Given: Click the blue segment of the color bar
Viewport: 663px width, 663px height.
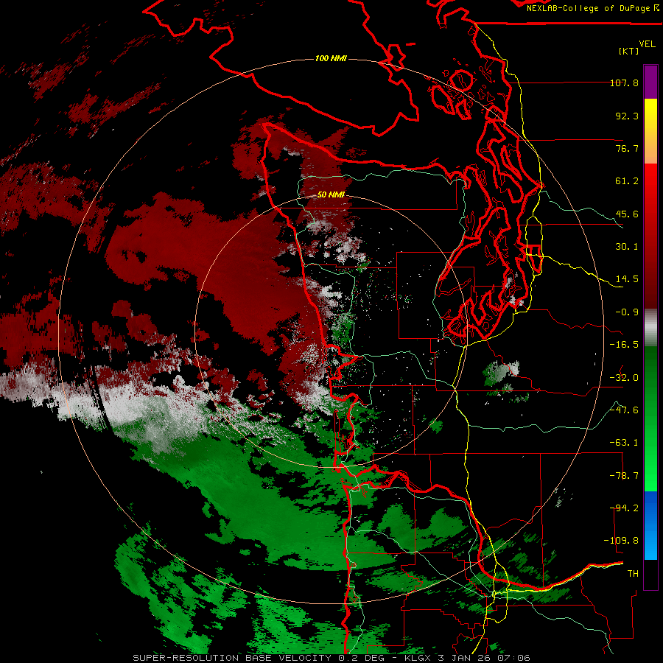Looking at the screenshot, I should click(650, 525).
